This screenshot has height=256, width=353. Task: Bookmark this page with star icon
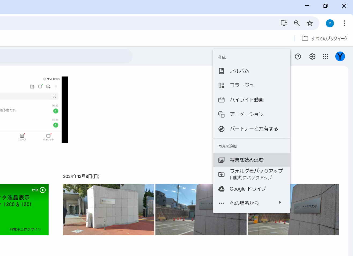310,23
